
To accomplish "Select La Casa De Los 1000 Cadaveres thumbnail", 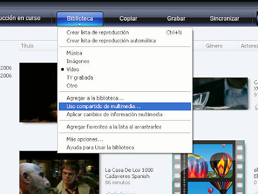I will tap(59, 173).
